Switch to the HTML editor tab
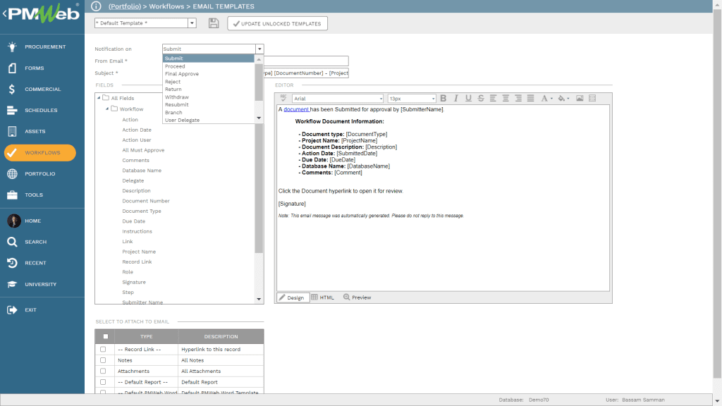This screenshot has height=406, width=722. [x=322, y=297]
